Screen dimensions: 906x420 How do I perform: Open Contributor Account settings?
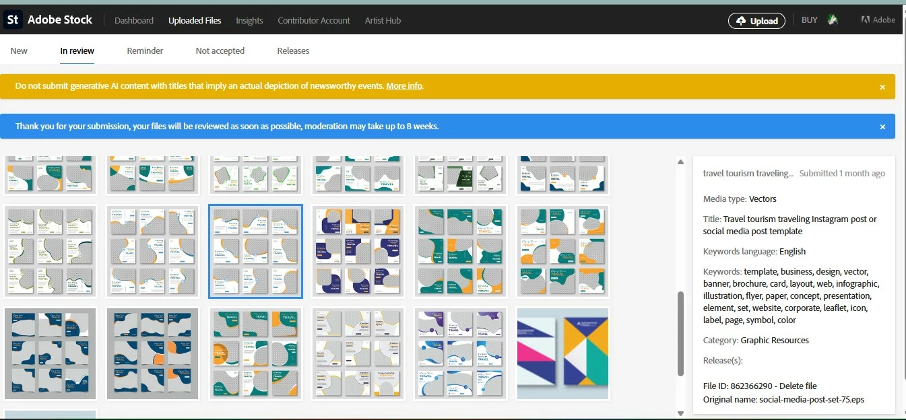[314, 20]
